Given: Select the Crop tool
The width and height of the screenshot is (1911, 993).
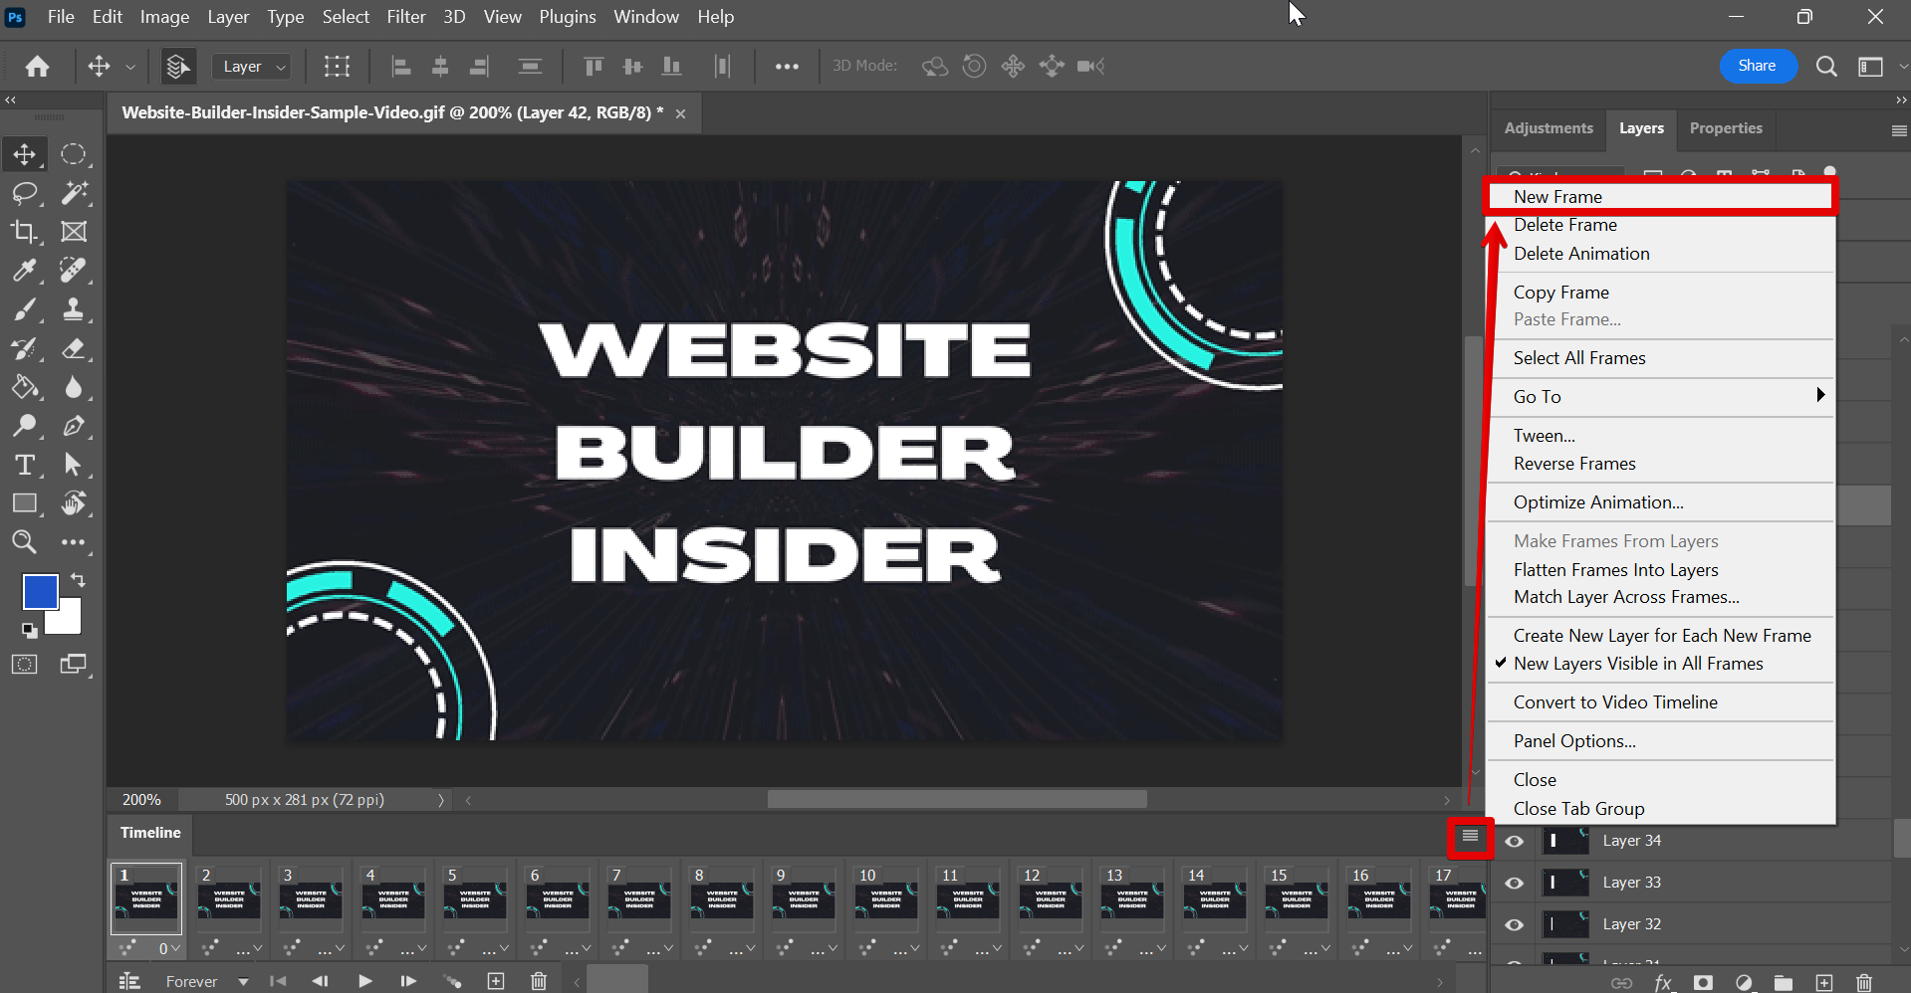Looking at the screenshot, I should coord(24,232).
